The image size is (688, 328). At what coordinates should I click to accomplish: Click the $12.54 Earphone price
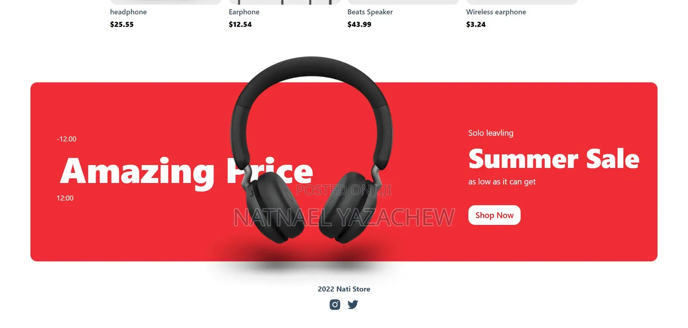click(x=240, y=25)
